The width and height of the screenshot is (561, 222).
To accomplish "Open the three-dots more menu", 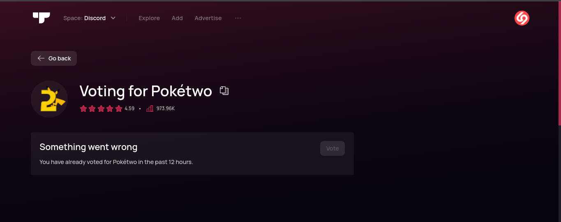I will pos(238,18).
